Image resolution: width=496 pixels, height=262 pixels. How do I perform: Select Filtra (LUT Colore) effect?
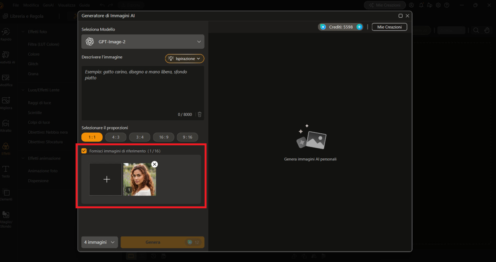point(43,44)
